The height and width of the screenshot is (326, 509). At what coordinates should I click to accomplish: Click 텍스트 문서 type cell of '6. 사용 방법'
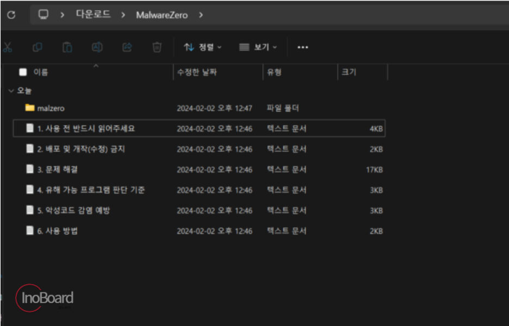(x=286, y=230)
